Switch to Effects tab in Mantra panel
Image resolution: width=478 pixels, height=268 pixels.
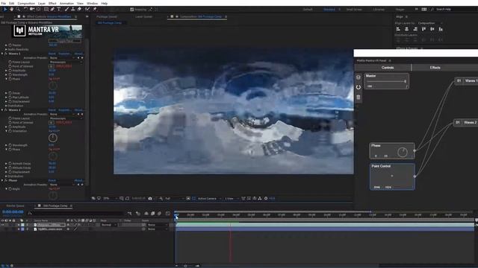pos(435,68)
